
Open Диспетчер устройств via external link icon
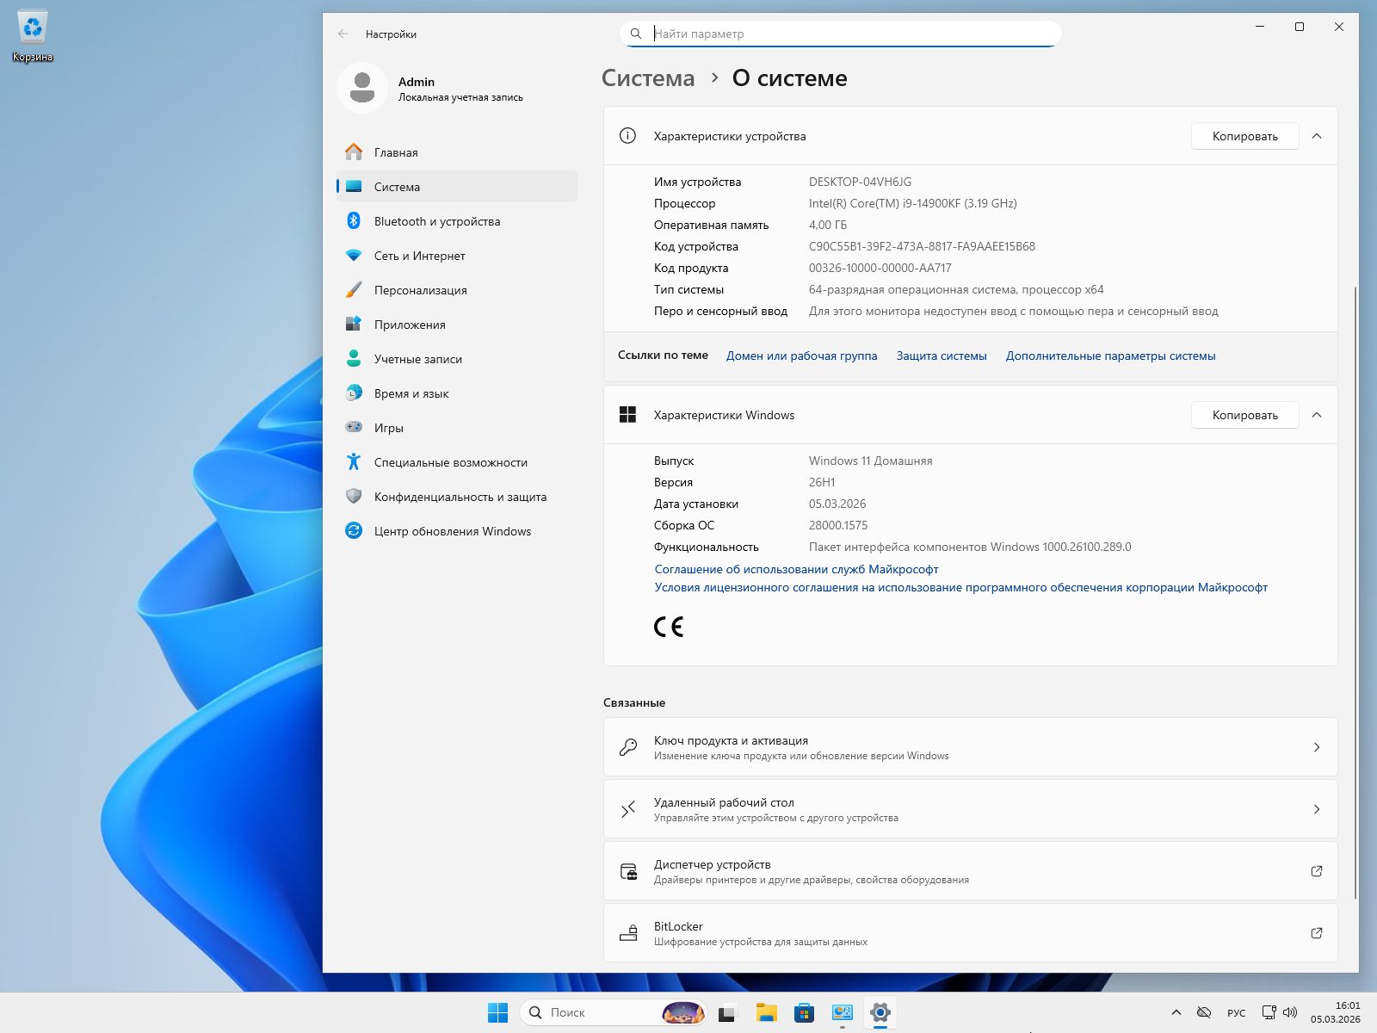click(x=1317, y=870)
